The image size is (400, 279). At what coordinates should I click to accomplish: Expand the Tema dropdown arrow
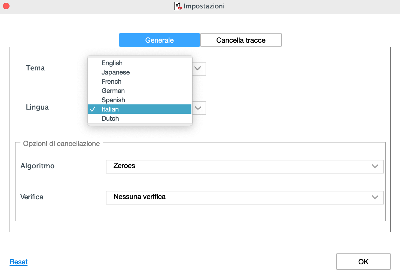click(x=198, y=69)
